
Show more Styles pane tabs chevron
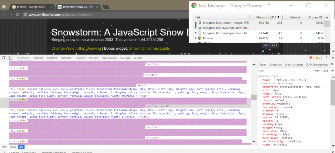tap(332, 64)
